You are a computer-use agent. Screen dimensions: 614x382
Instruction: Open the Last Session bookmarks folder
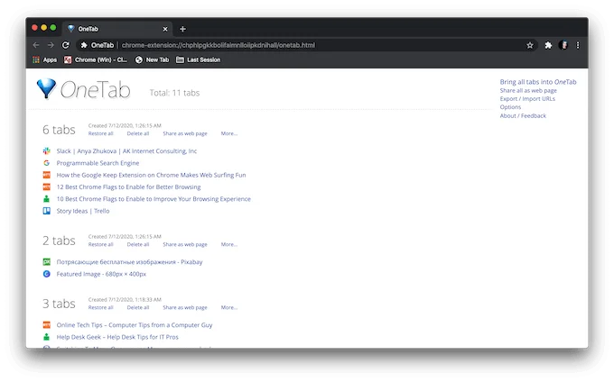pos(198,59)
